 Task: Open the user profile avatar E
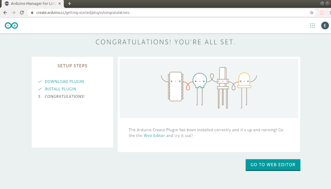tap(325, 26)
